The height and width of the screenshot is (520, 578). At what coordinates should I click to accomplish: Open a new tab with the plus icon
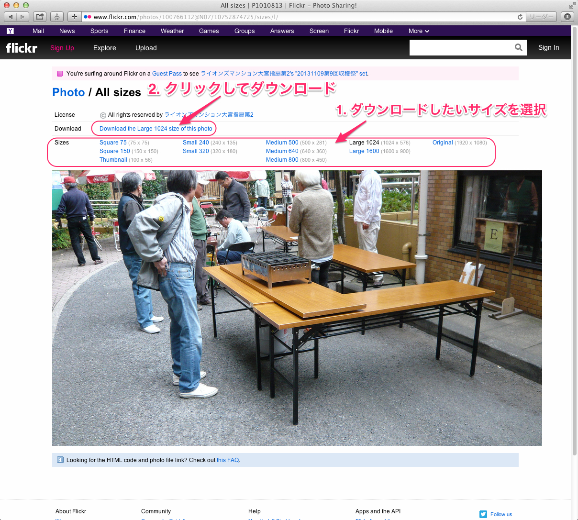point(74,16)
